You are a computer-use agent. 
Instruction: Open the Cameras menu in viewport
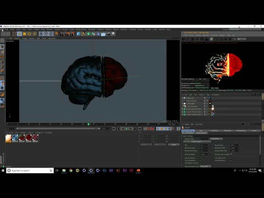(17, 38)
